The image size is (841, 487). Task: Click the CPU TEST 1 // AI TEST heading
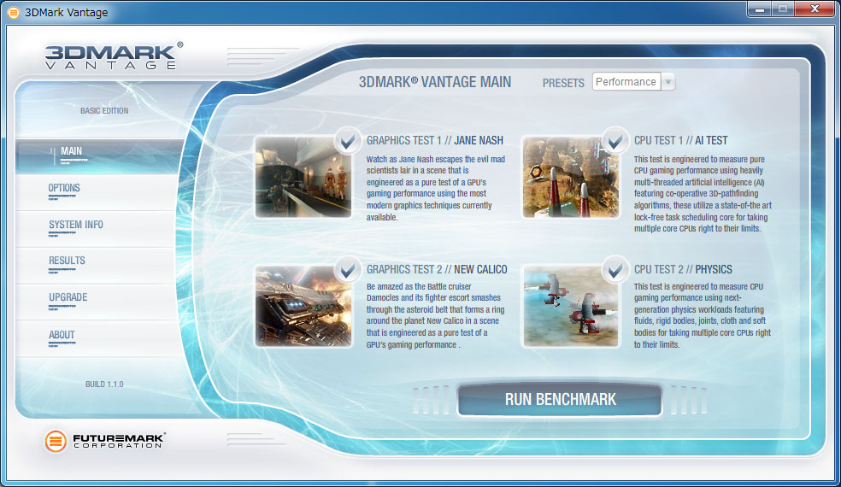pyautogui.click(x=680, y=140)
